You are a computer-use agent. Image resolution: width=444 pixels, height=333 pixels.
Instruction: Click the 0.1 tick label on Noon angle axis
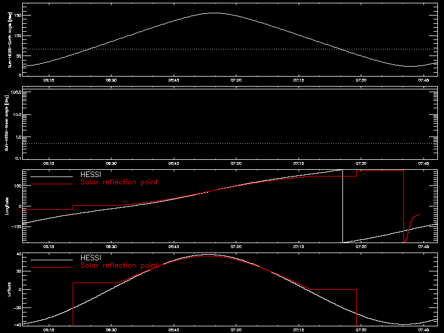tap(18, 158)
